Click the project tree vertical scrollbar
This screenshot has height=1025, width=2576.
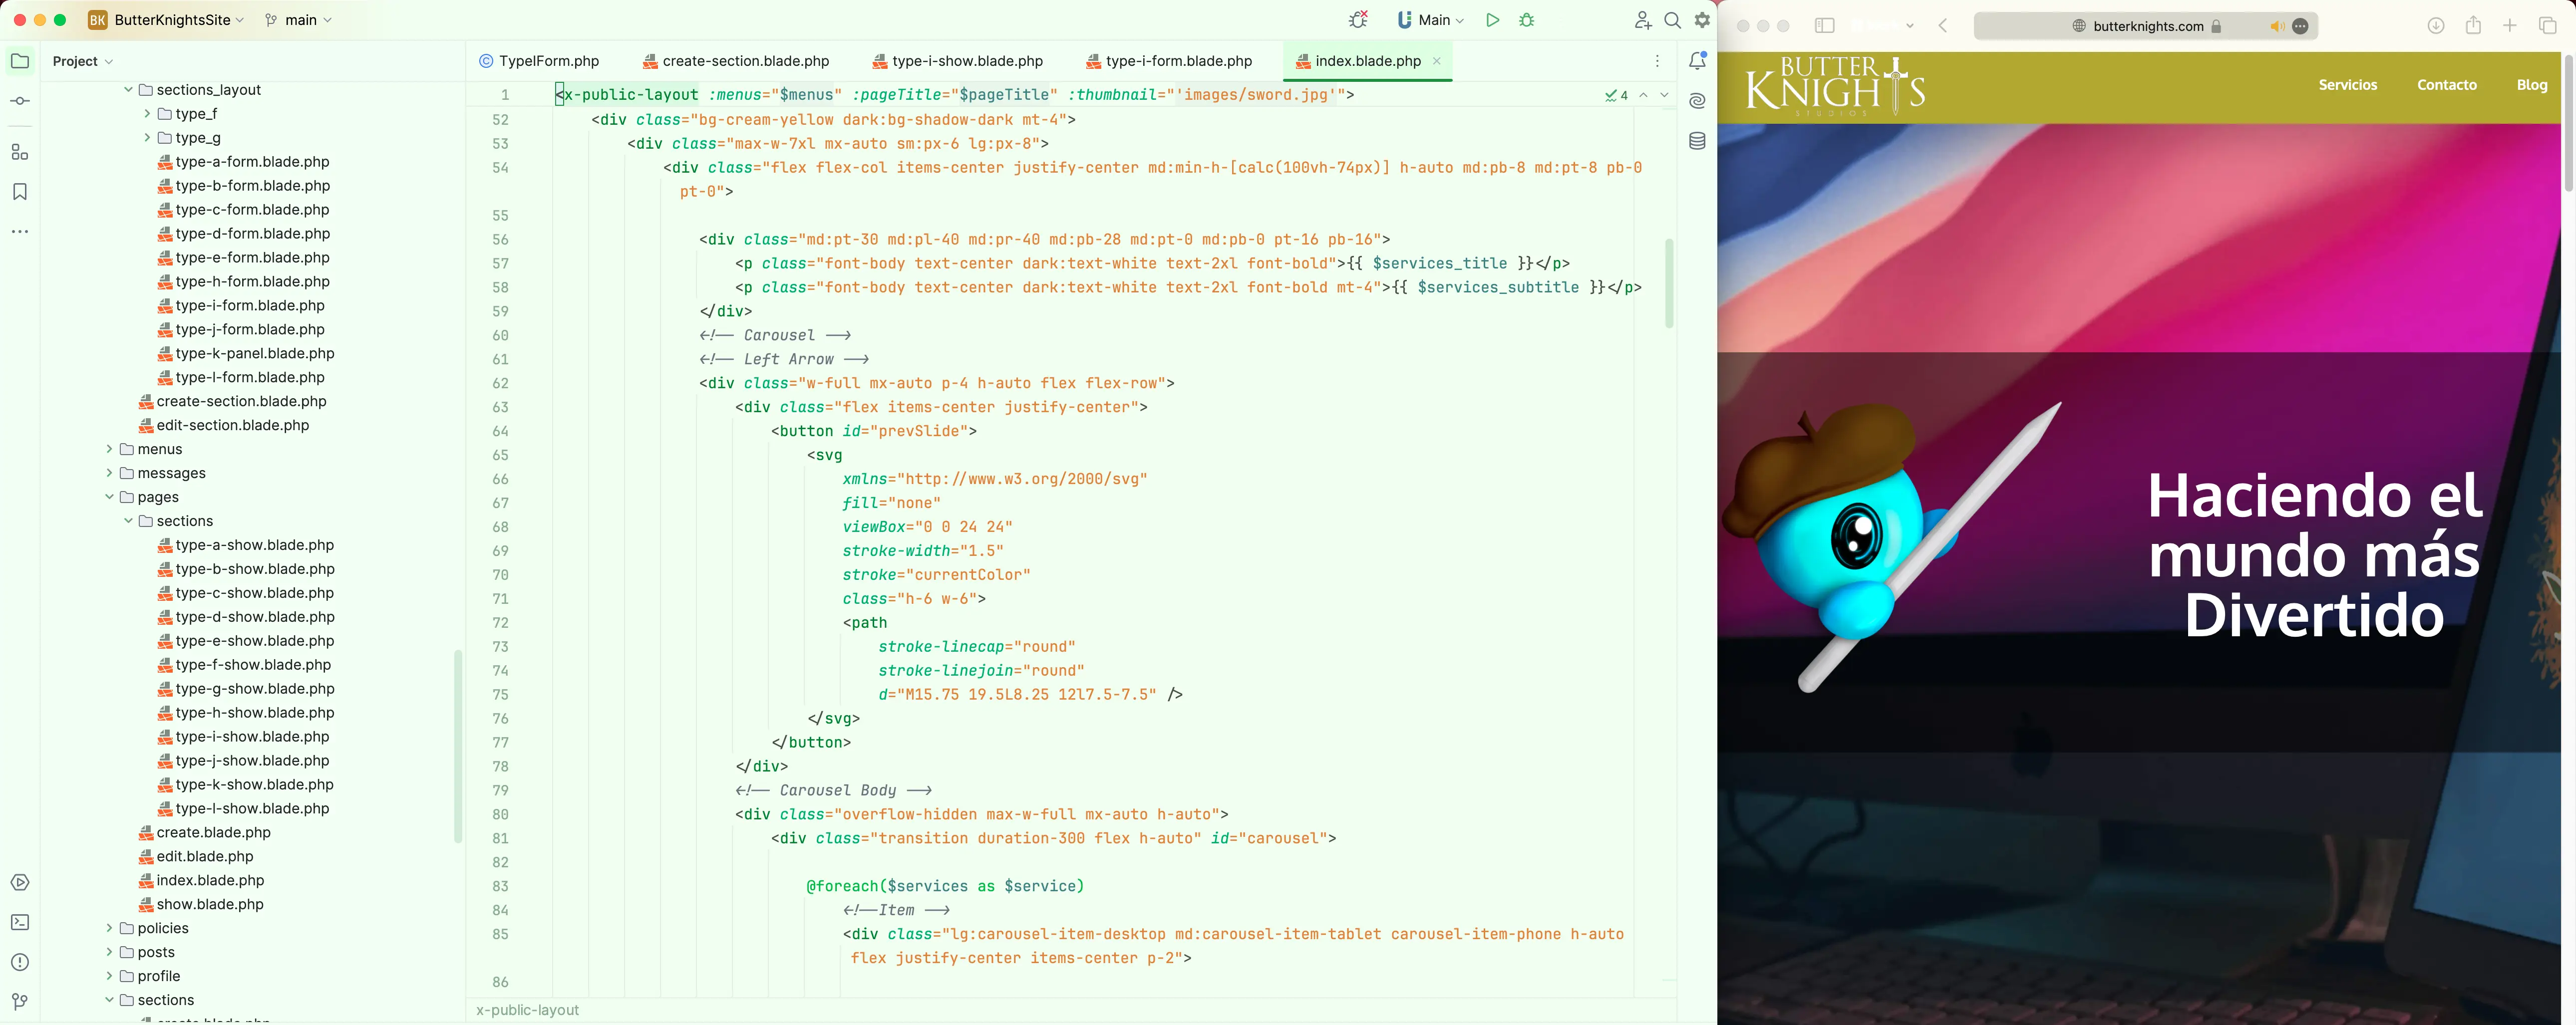pos(458,746)
